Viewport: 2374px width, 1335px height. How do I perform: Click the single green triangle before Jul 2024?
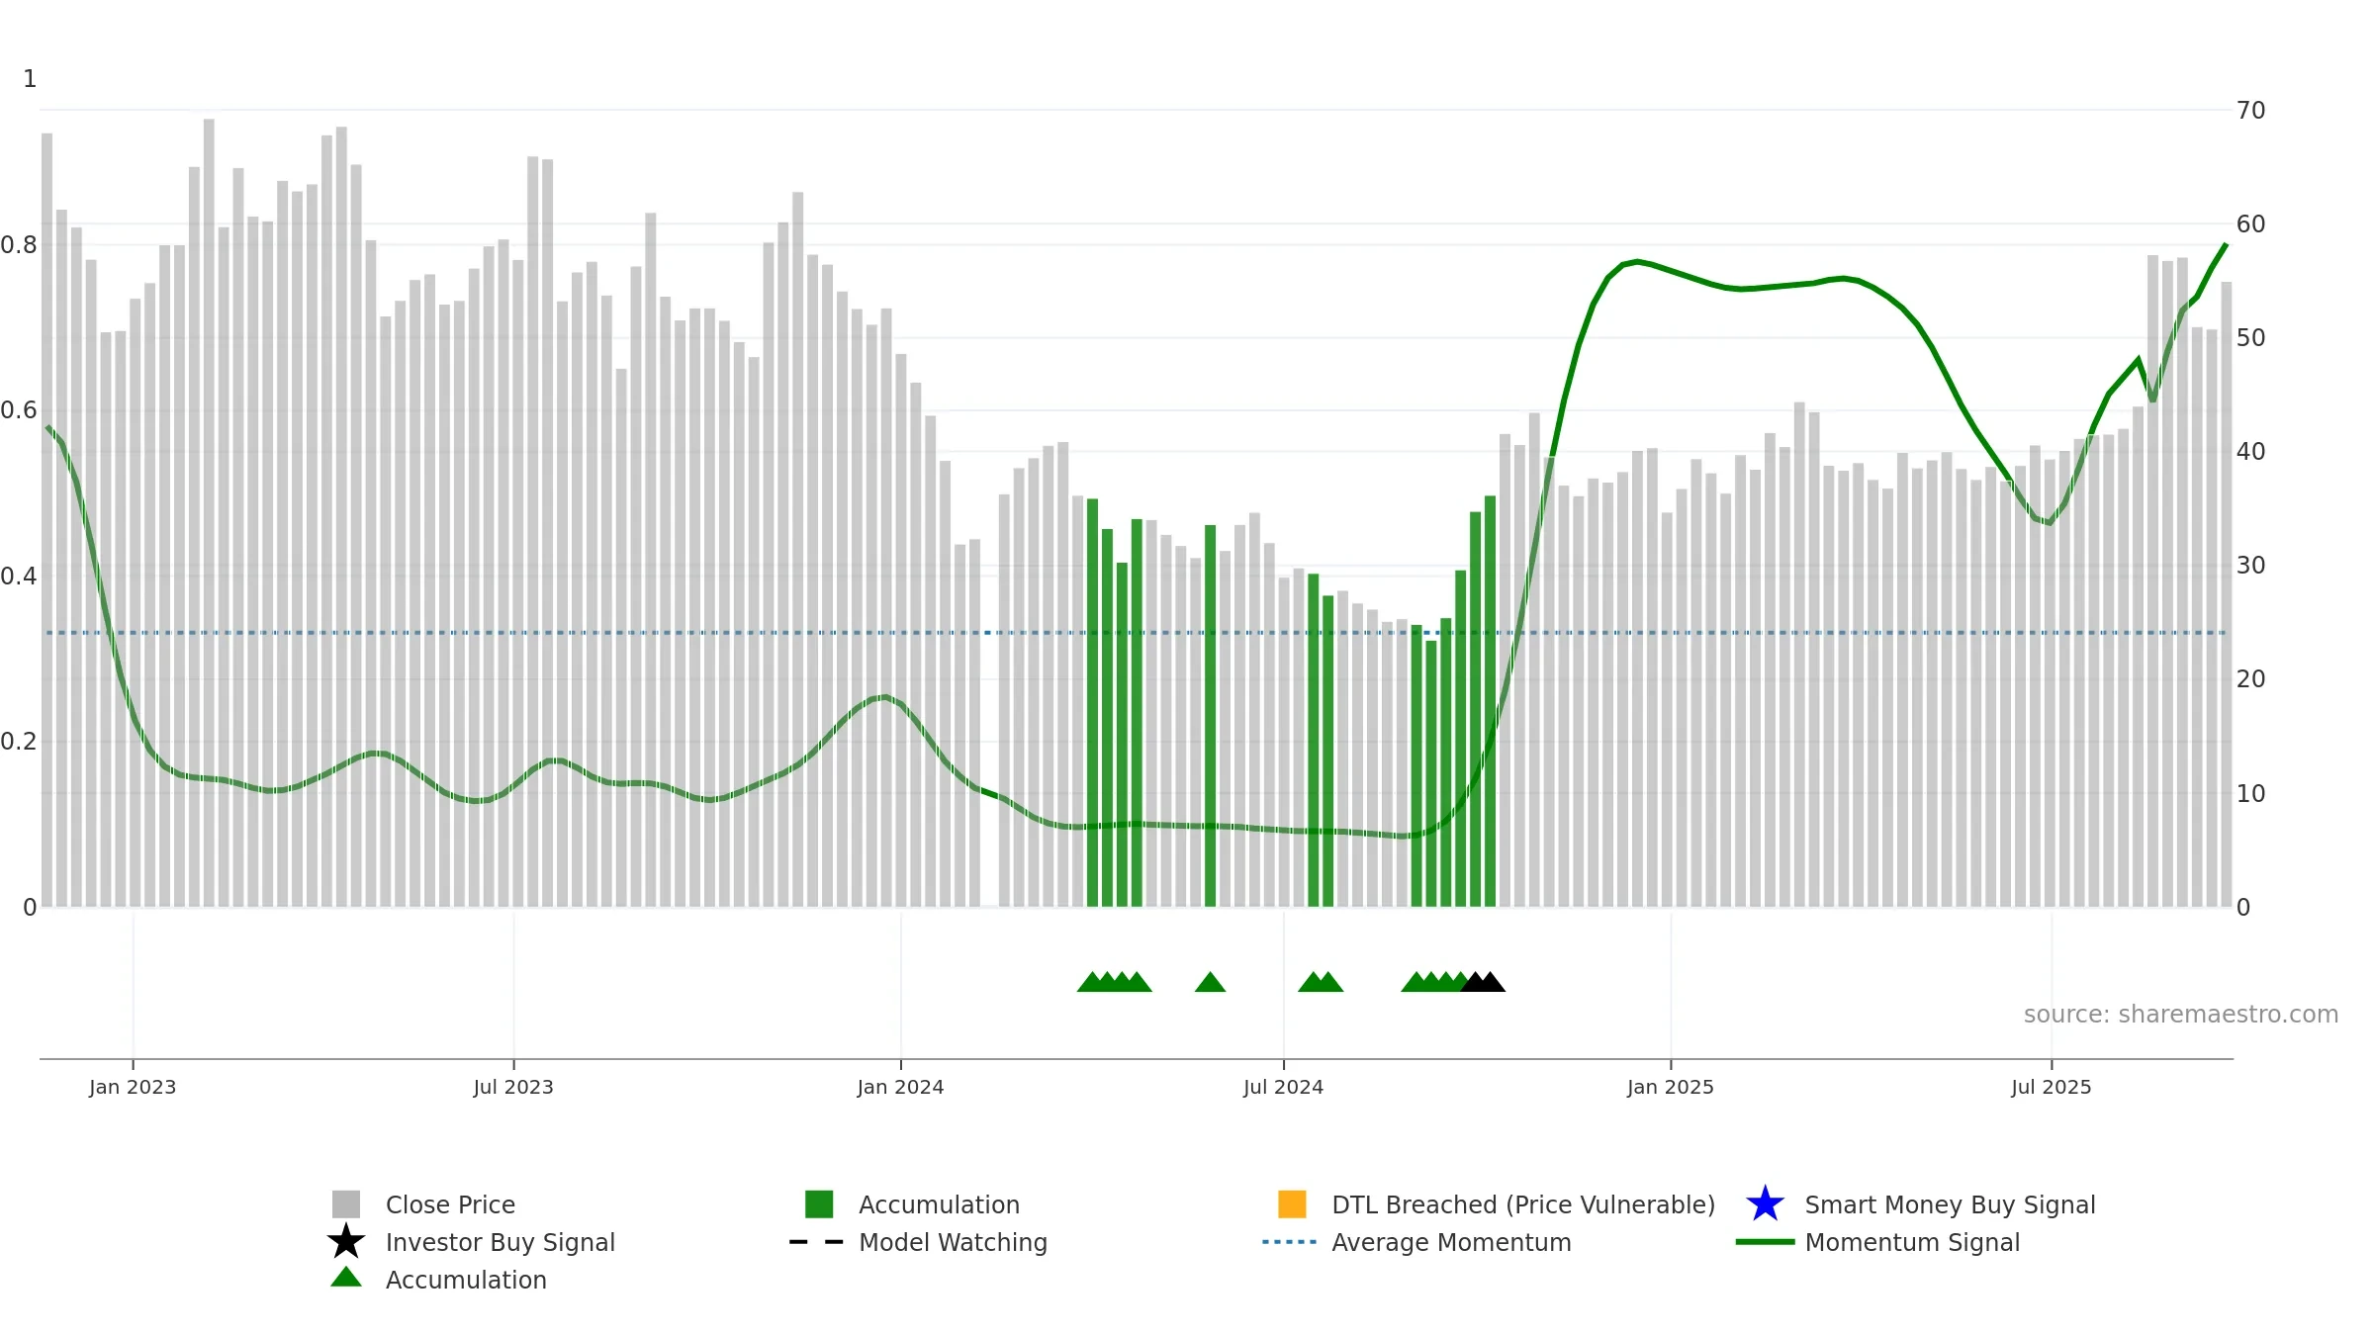pyautogui.click(x=1210, y=982)
